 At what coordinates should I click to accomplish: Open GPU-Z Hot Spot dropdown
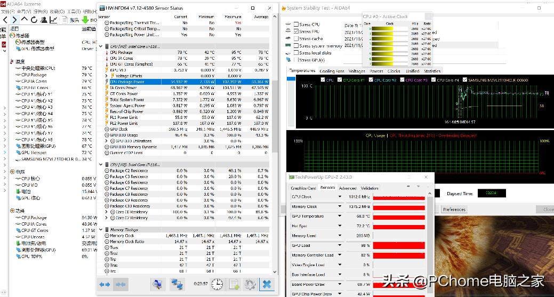pos(340,226)
